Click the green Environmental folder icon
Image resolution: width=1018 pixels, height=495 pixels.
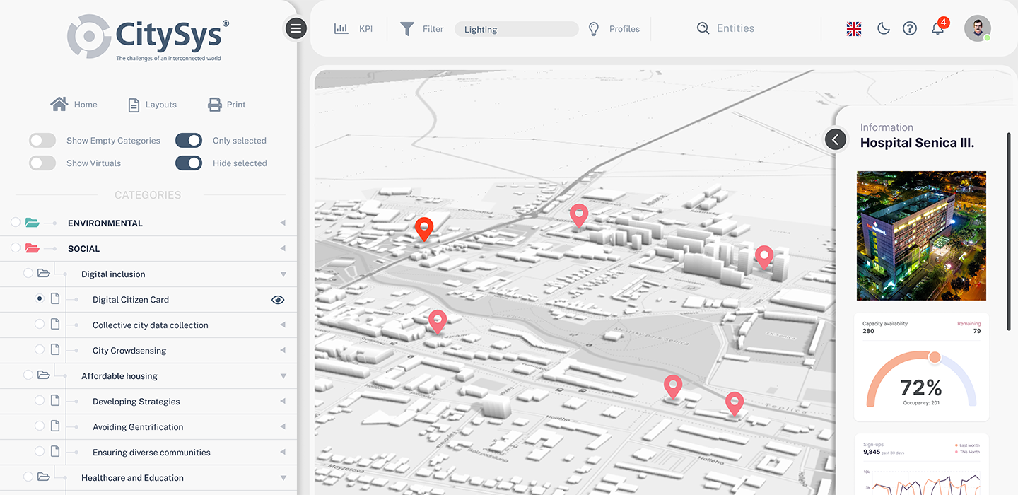pos(33,223)
